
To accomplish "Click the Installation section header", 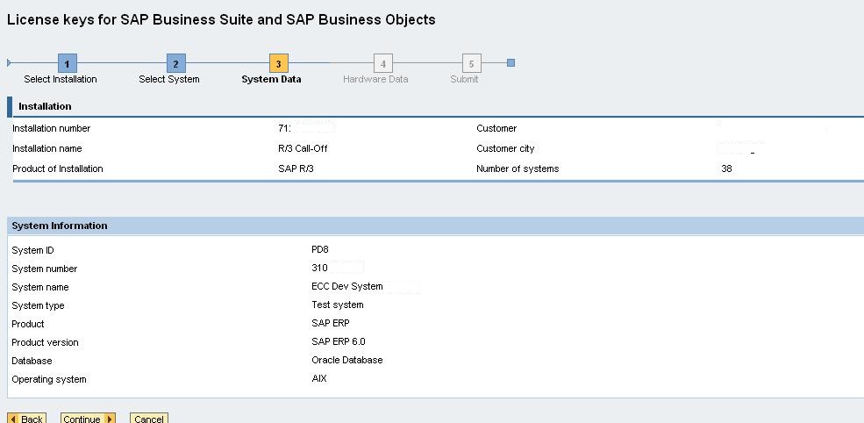I will click(x=45, y=106).
